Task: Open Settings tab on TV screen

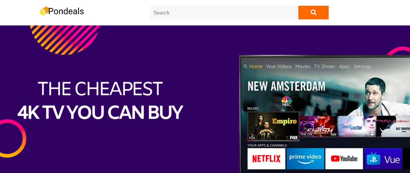Action: pyautogui.click(x=362, y=66)
